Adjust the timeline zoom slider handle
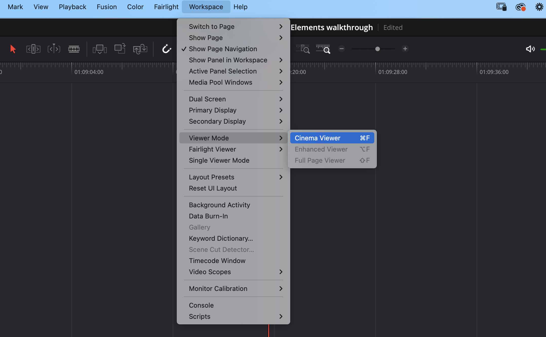 pyautogui.click(x=377, y=49)
